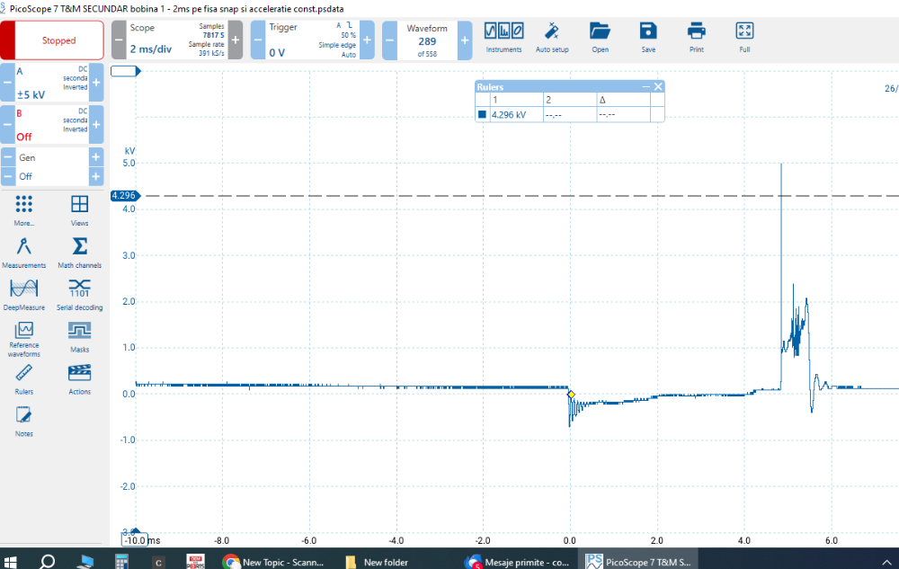
Task: Increase timebase with Scope plus button
Action: pos(236,40)
